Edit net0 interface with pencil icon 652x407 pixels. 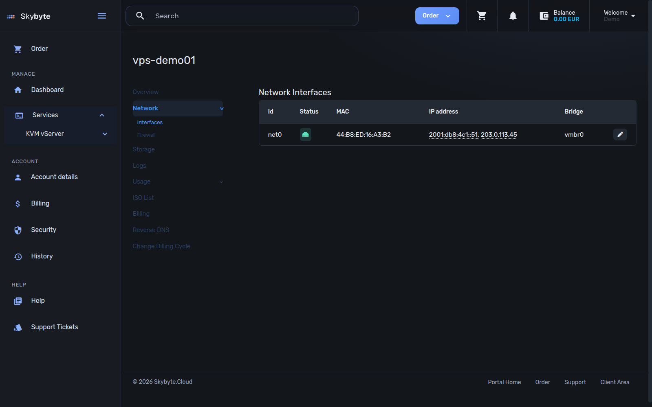click(x=620, y=134)
